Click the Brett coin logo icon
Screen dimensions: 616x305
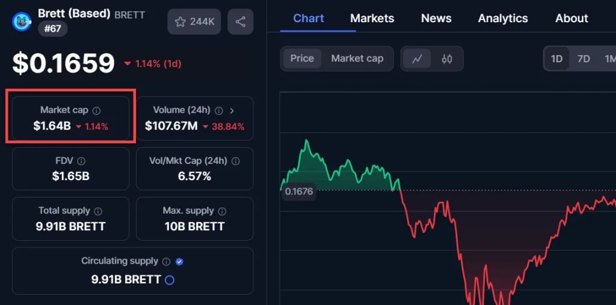22,21
